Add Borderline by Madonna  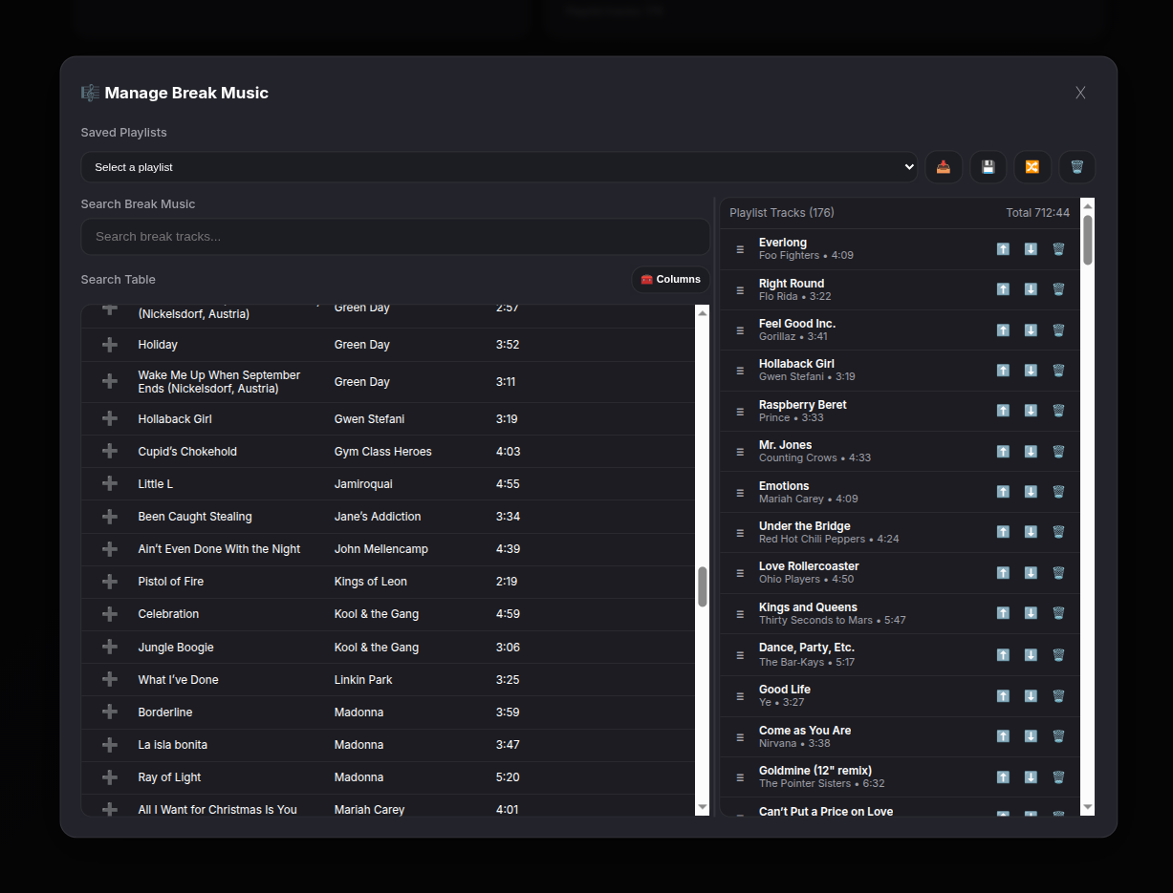click(110, 712)
